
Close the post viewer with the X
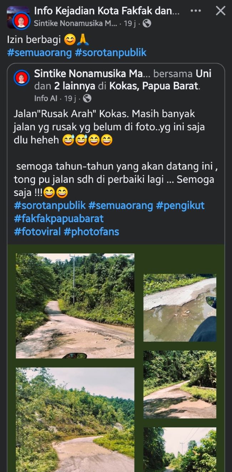tap(221, 11)
